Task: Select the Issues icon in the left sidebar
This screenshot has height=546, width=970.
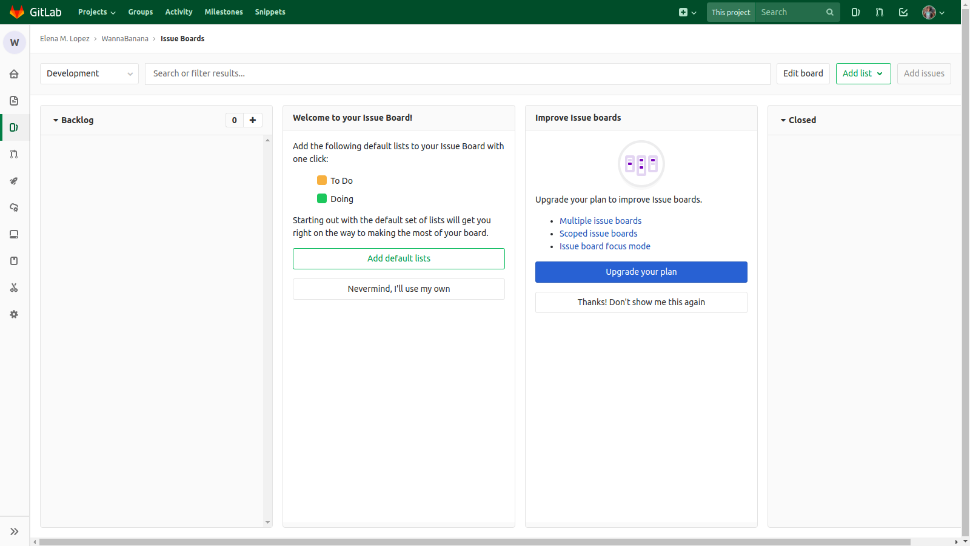Action: pos(14,127)
